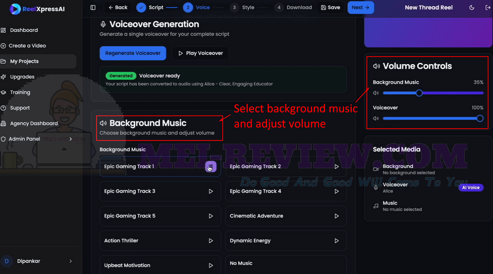
Task: Play preview of Epic Gaming Track 2
Action: click(x=336, y=167)
